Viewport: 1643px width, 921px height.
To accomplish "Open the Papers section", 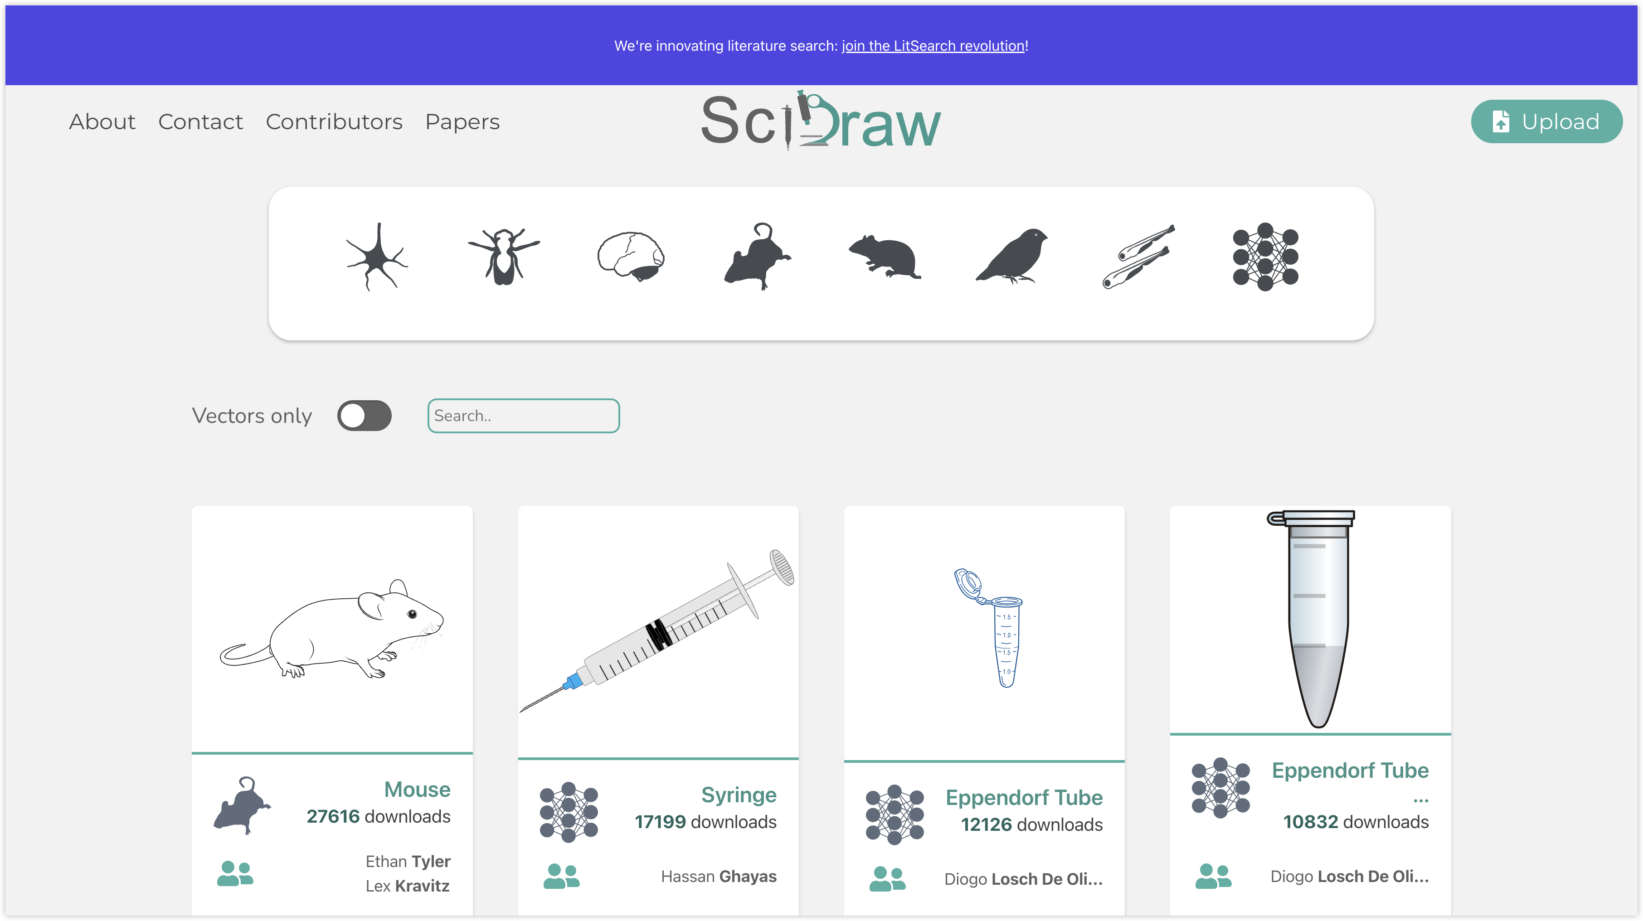I will (462, 121).
